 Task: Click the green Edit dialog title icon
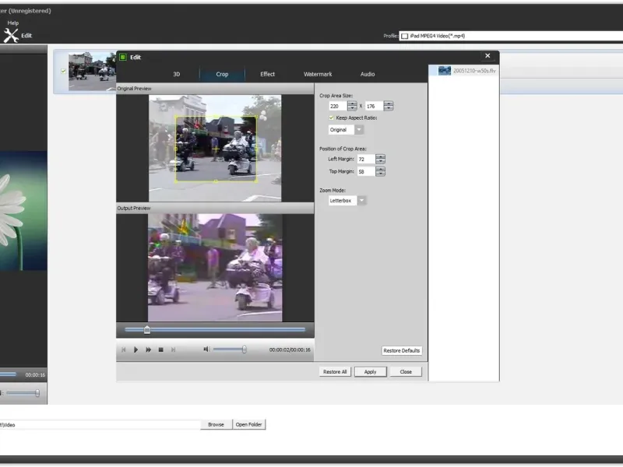pyautogui.click(x=123, y=57)
